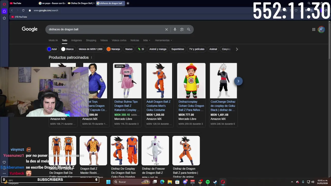The width and height of the screenshot is (331, 186).
Task: Toggle the TV y películas filter
Action: [x=197, y=49]
